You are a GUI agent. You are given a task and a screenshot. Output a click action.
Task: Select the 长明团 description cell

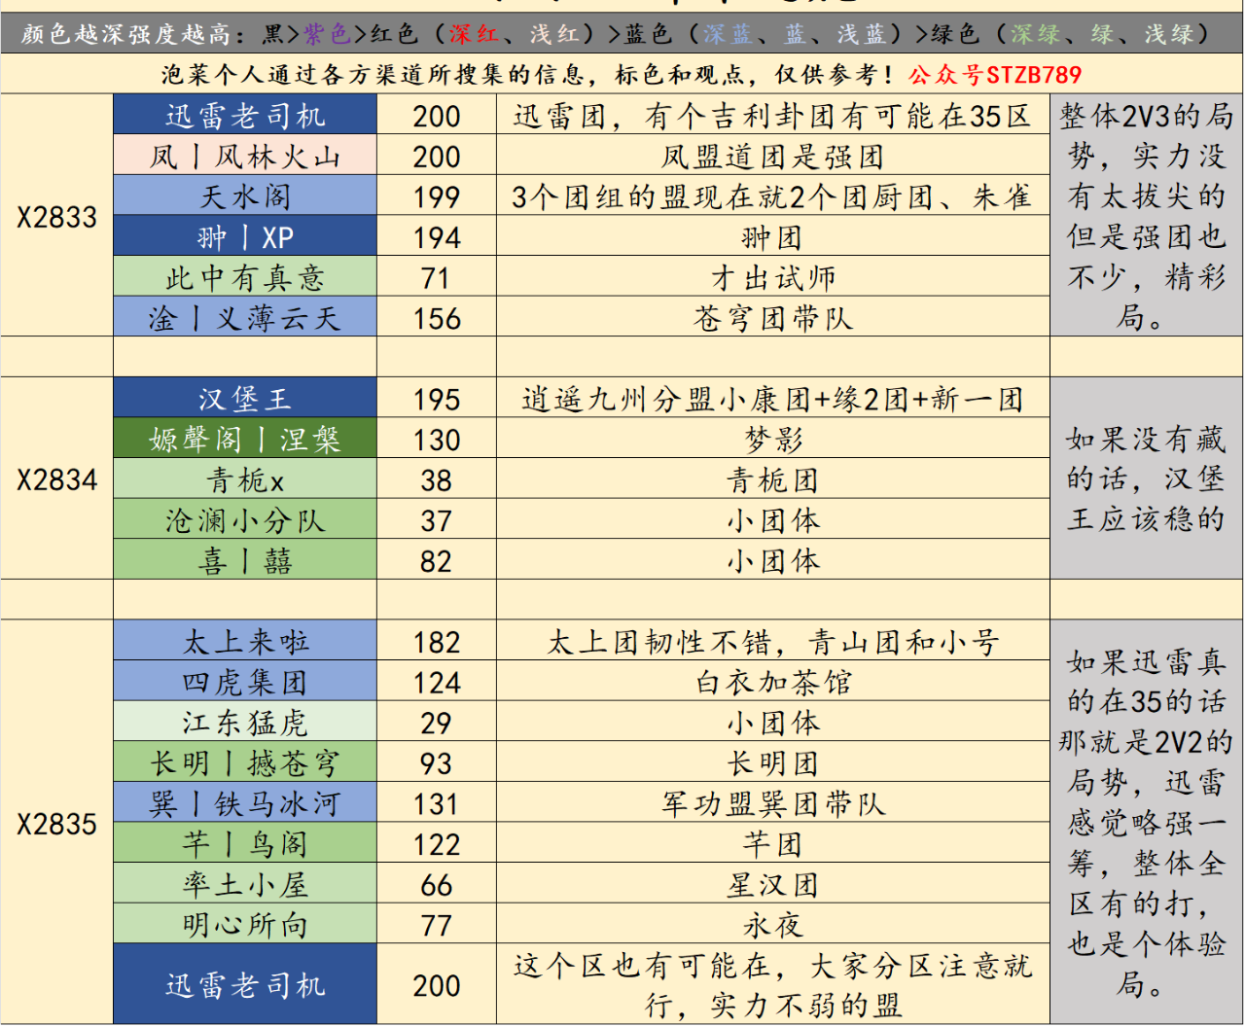773,762
